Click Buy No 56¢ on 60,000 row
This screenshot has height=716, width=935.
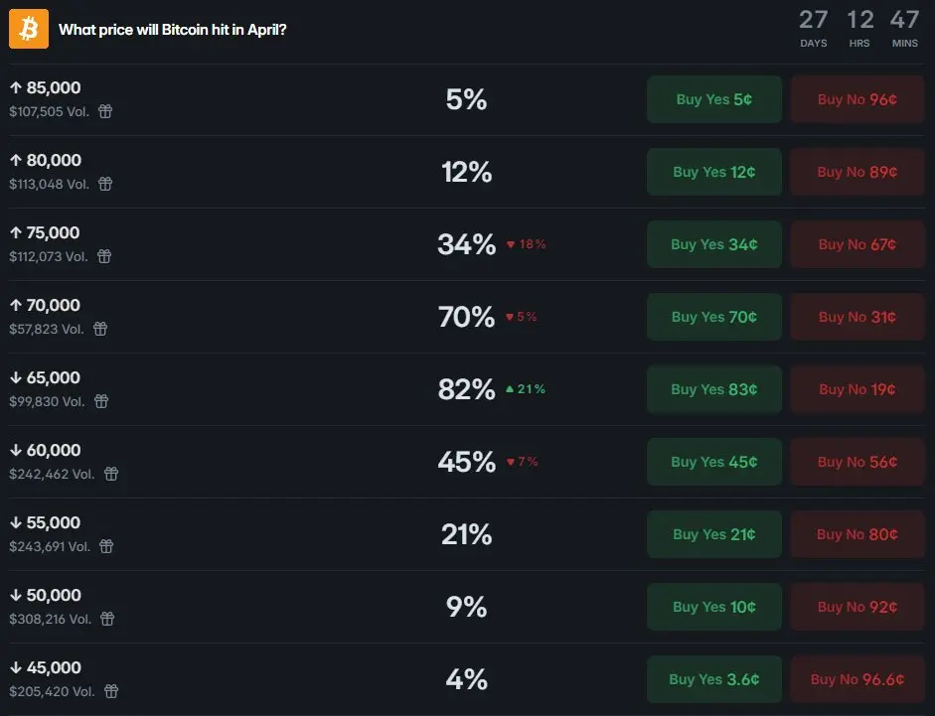pos(857,462)
